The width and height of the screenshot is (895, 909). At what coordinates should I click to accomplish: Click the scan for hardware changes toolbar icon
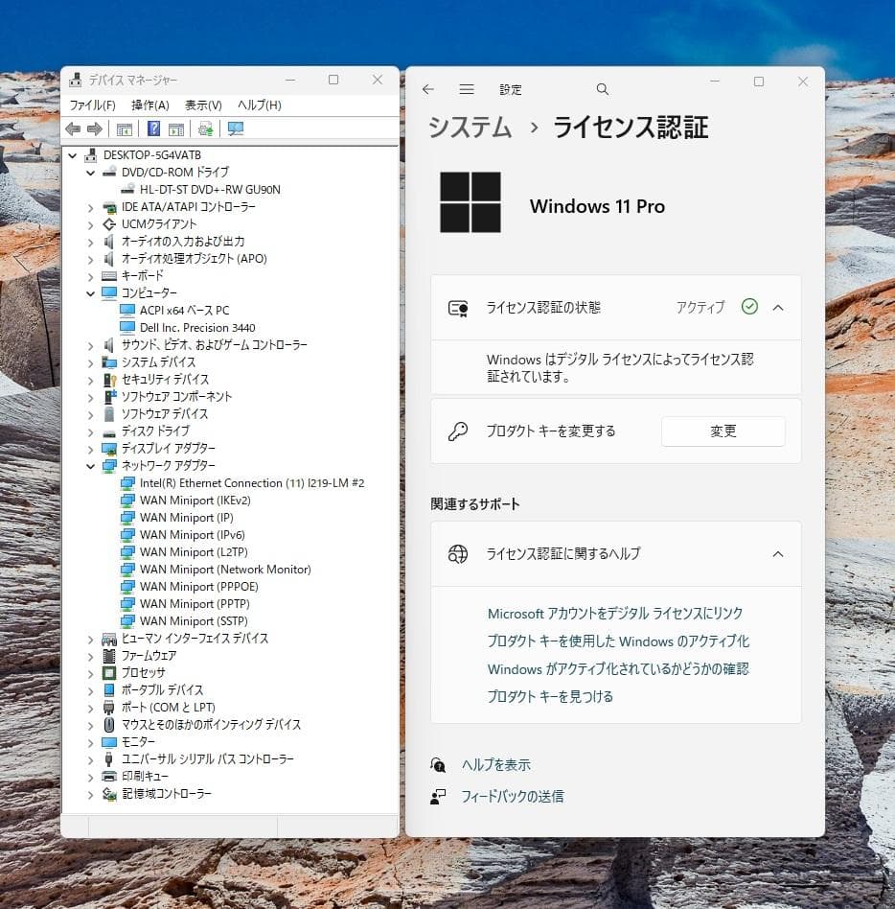pyautogui.click(x=205, y=128)
